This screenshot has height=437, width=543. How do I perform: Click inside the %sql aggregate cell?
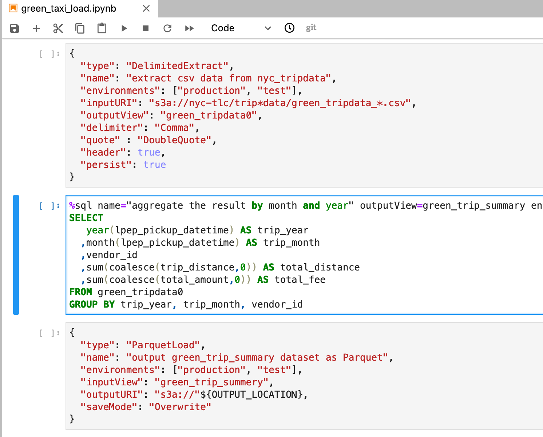304,255
